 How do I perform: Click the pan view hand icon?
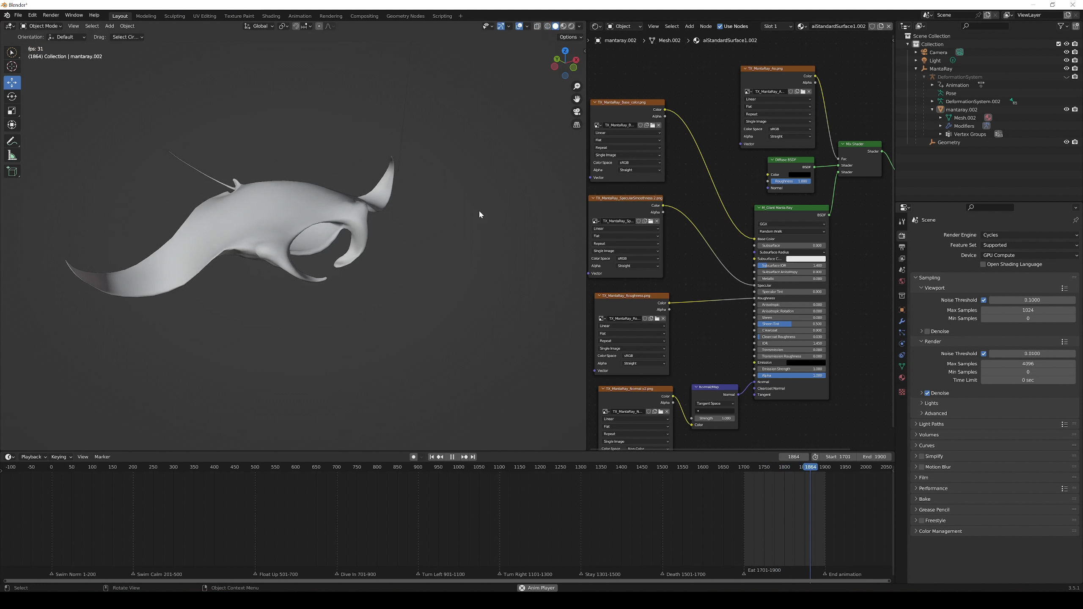click(x=577, y=99)
